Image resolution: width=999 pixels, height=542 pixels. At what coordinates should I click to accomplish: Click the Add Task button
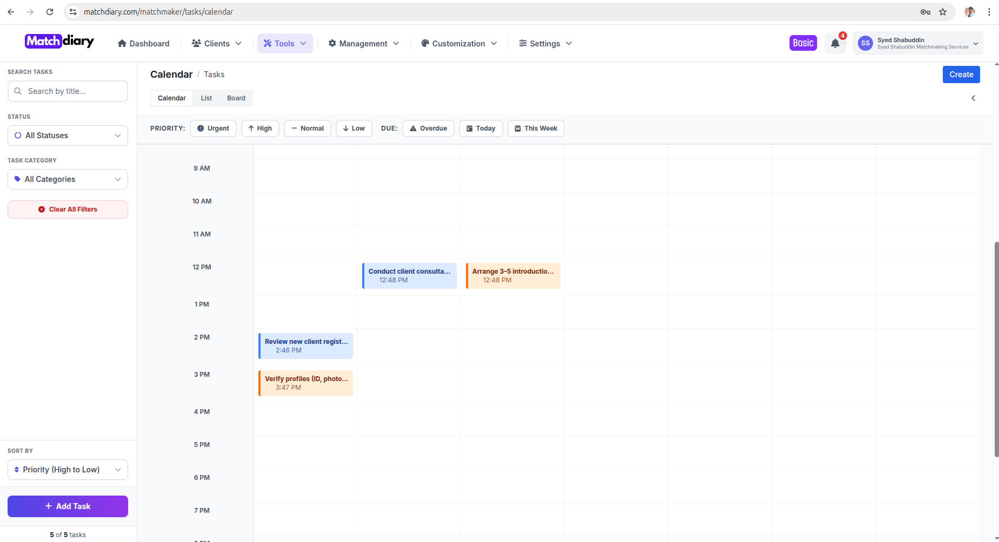[x=68, y=506]
